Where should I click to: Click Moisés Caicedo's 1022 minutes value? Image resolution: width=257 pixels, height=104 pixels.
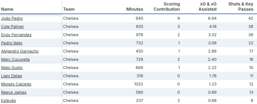pos(138,84)
